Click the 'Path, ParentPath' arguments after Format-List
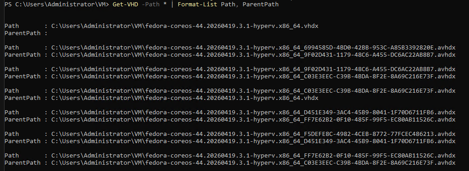469x171 pixels. click(250, 4)
